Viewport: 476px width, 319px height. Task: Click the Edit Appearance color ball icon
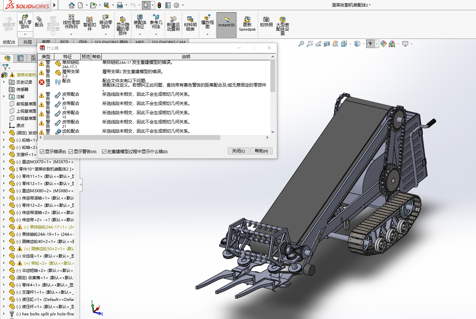383,44
